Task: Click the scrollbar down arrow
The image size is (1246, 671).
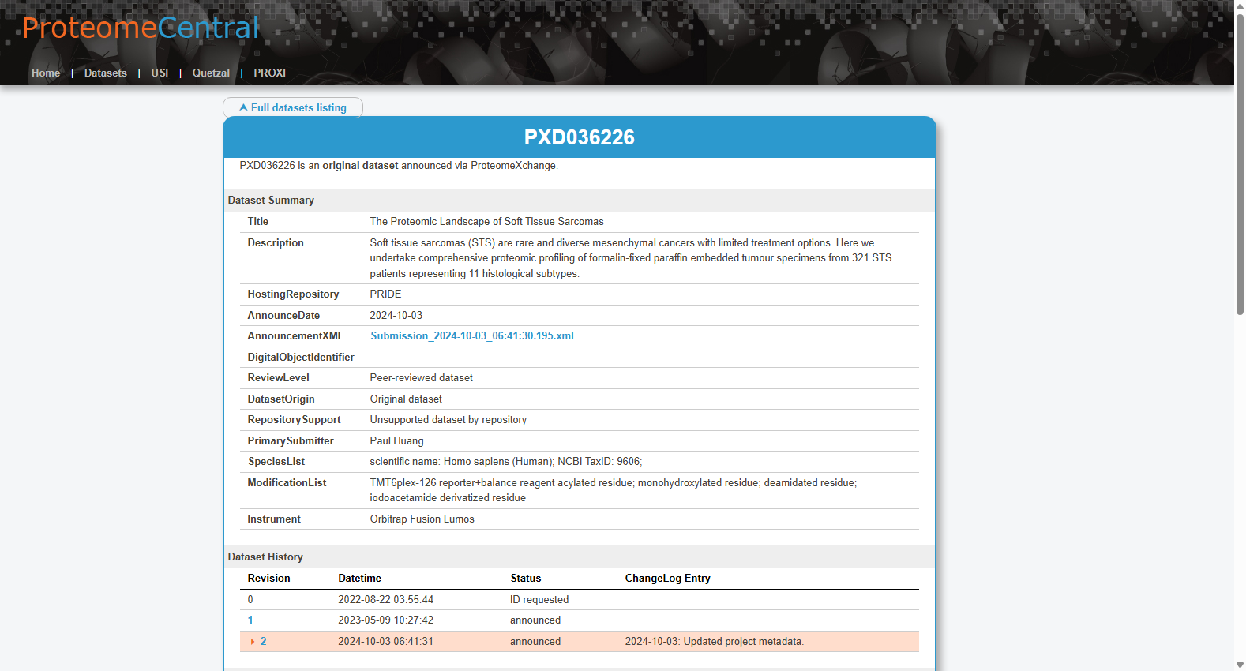Action: [x=1240, y=665]
